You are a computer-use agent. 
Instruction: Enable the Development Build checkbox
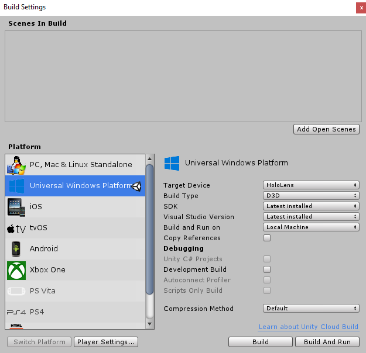267,269
